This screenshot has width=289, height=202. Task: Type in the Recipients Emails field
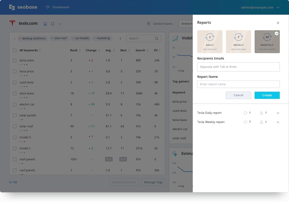click(x=238, y=67)
